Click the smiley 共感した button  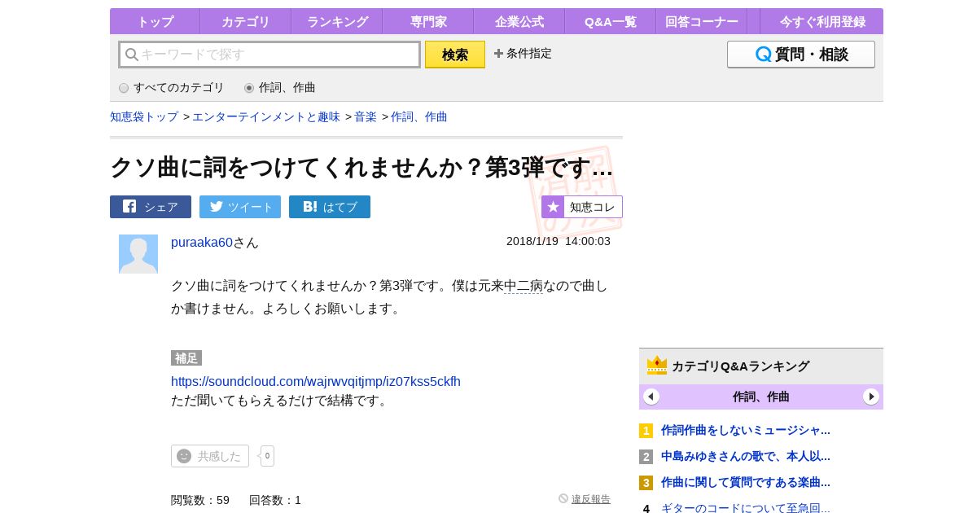210,456
